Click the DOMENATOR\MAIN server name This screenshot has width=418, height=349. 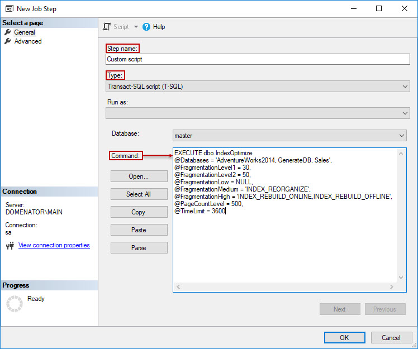34,212
